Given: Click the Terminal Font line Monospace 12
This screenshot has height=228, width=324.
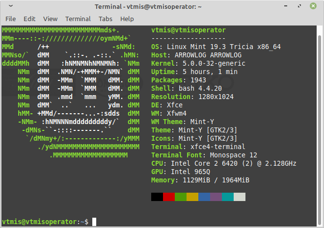Looking at the screenshot, I should point(204,155).
